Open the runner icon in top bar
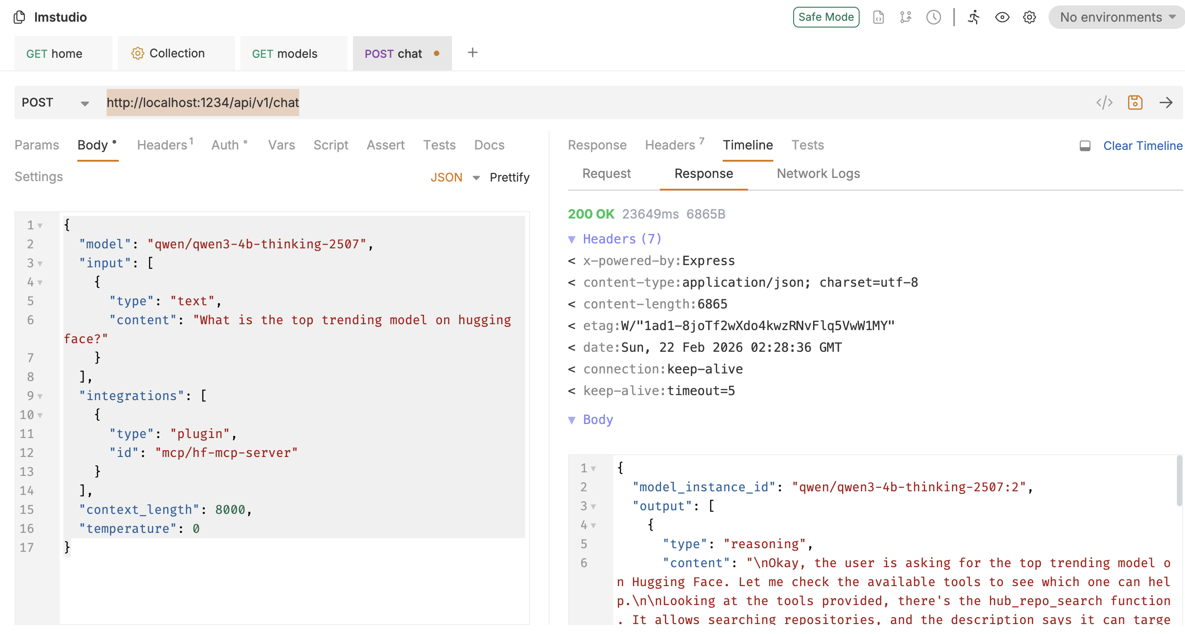Image resolution: width=1185 pixels, height=634 pixels. point(973,18)
